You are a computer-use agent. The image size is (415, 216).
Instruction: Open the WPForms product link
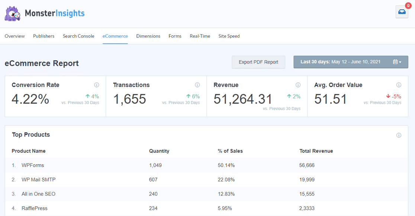[x=33, y=165]
